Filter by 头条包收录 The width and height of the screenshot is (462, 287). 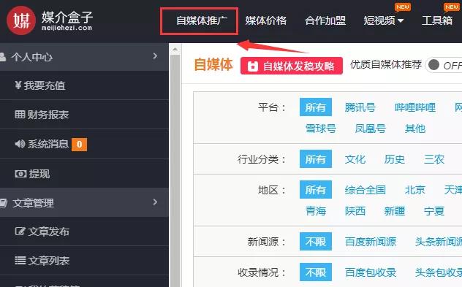[439, 272]
